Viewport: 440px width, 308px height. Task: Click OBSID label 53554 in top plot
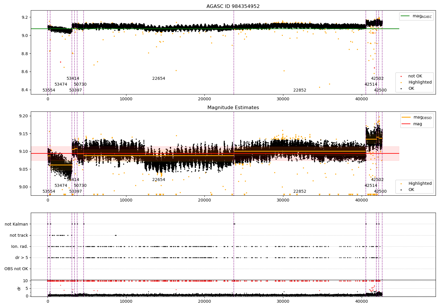point(49,90)
